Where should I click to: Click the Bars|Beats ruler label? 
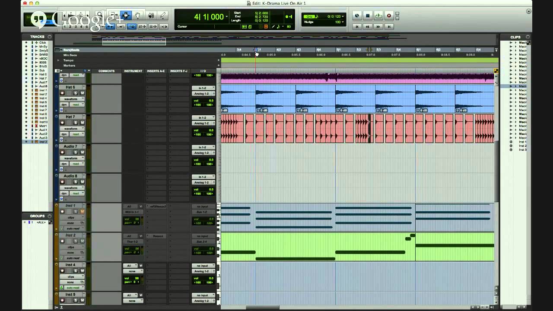click(x=71, y=50)
